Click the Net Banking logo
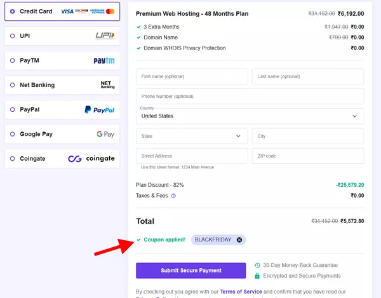Viewport: 381px width, 298px height. pyautogui.click(x=107, y=85)
